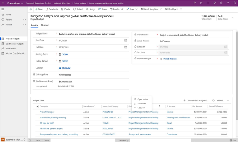Open the Start Date calendar picker icon
The width and height of the screenshot is (238, 142).
(125, 40)
